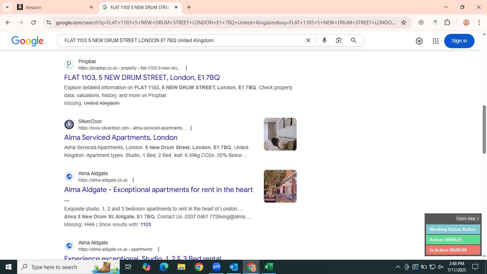This screenshot has height=274, width=487.
Task: Go forward to next page
Action: tap(21, 22)
